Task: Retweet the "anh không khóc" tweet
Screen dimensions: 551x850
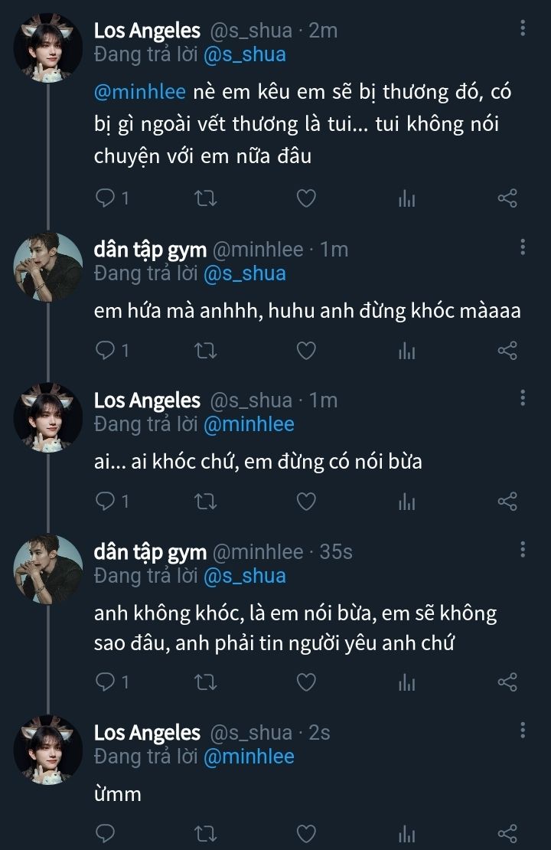Action: click(x=207, y=682)
